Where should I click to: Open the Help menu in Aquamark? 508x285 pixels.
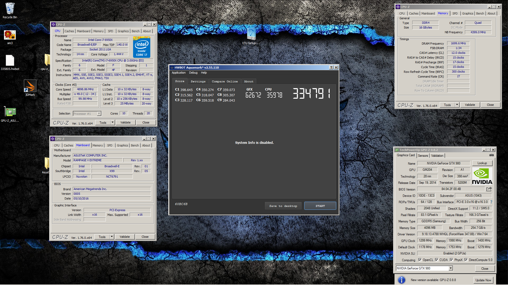204,73
